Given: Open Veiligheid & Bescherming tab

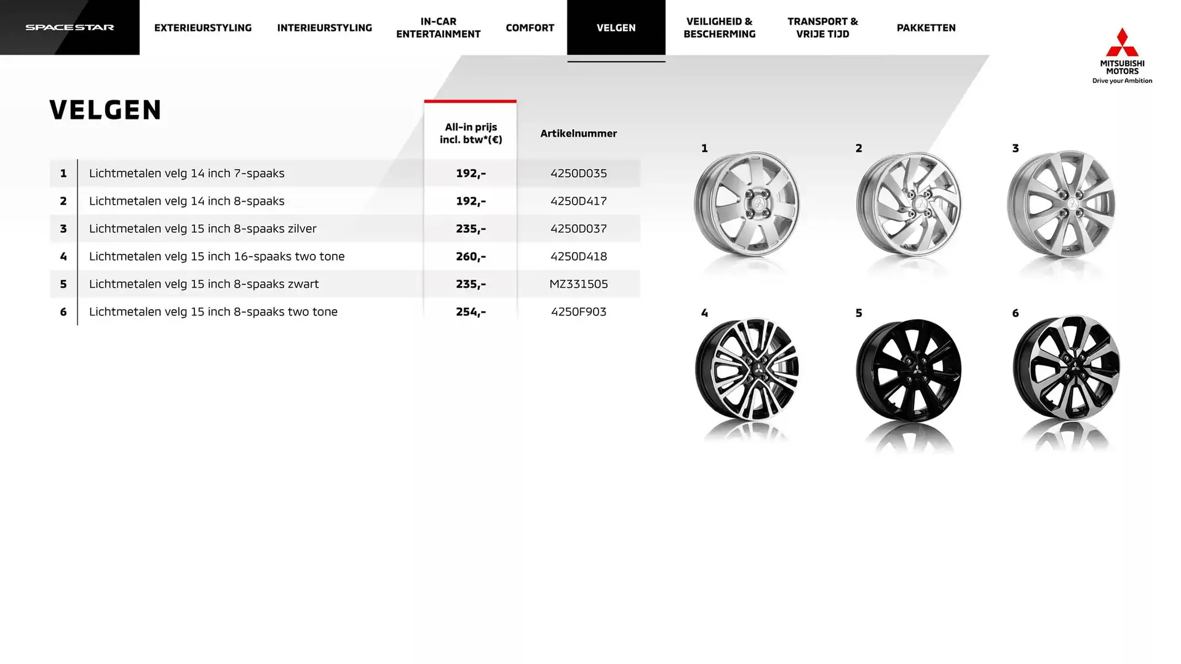Looking at the screenshot, I should click(x=719, y=28).
